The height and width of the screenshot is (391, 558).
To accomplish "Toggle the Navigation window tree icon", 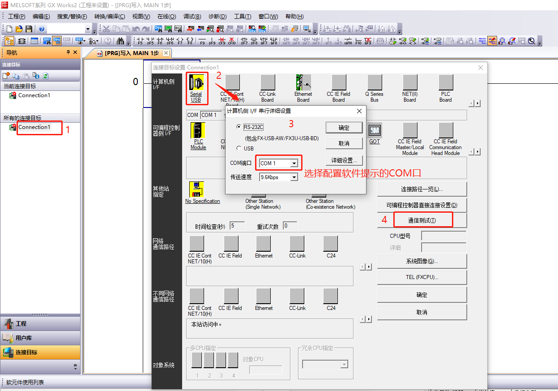I will coord(9,41).
